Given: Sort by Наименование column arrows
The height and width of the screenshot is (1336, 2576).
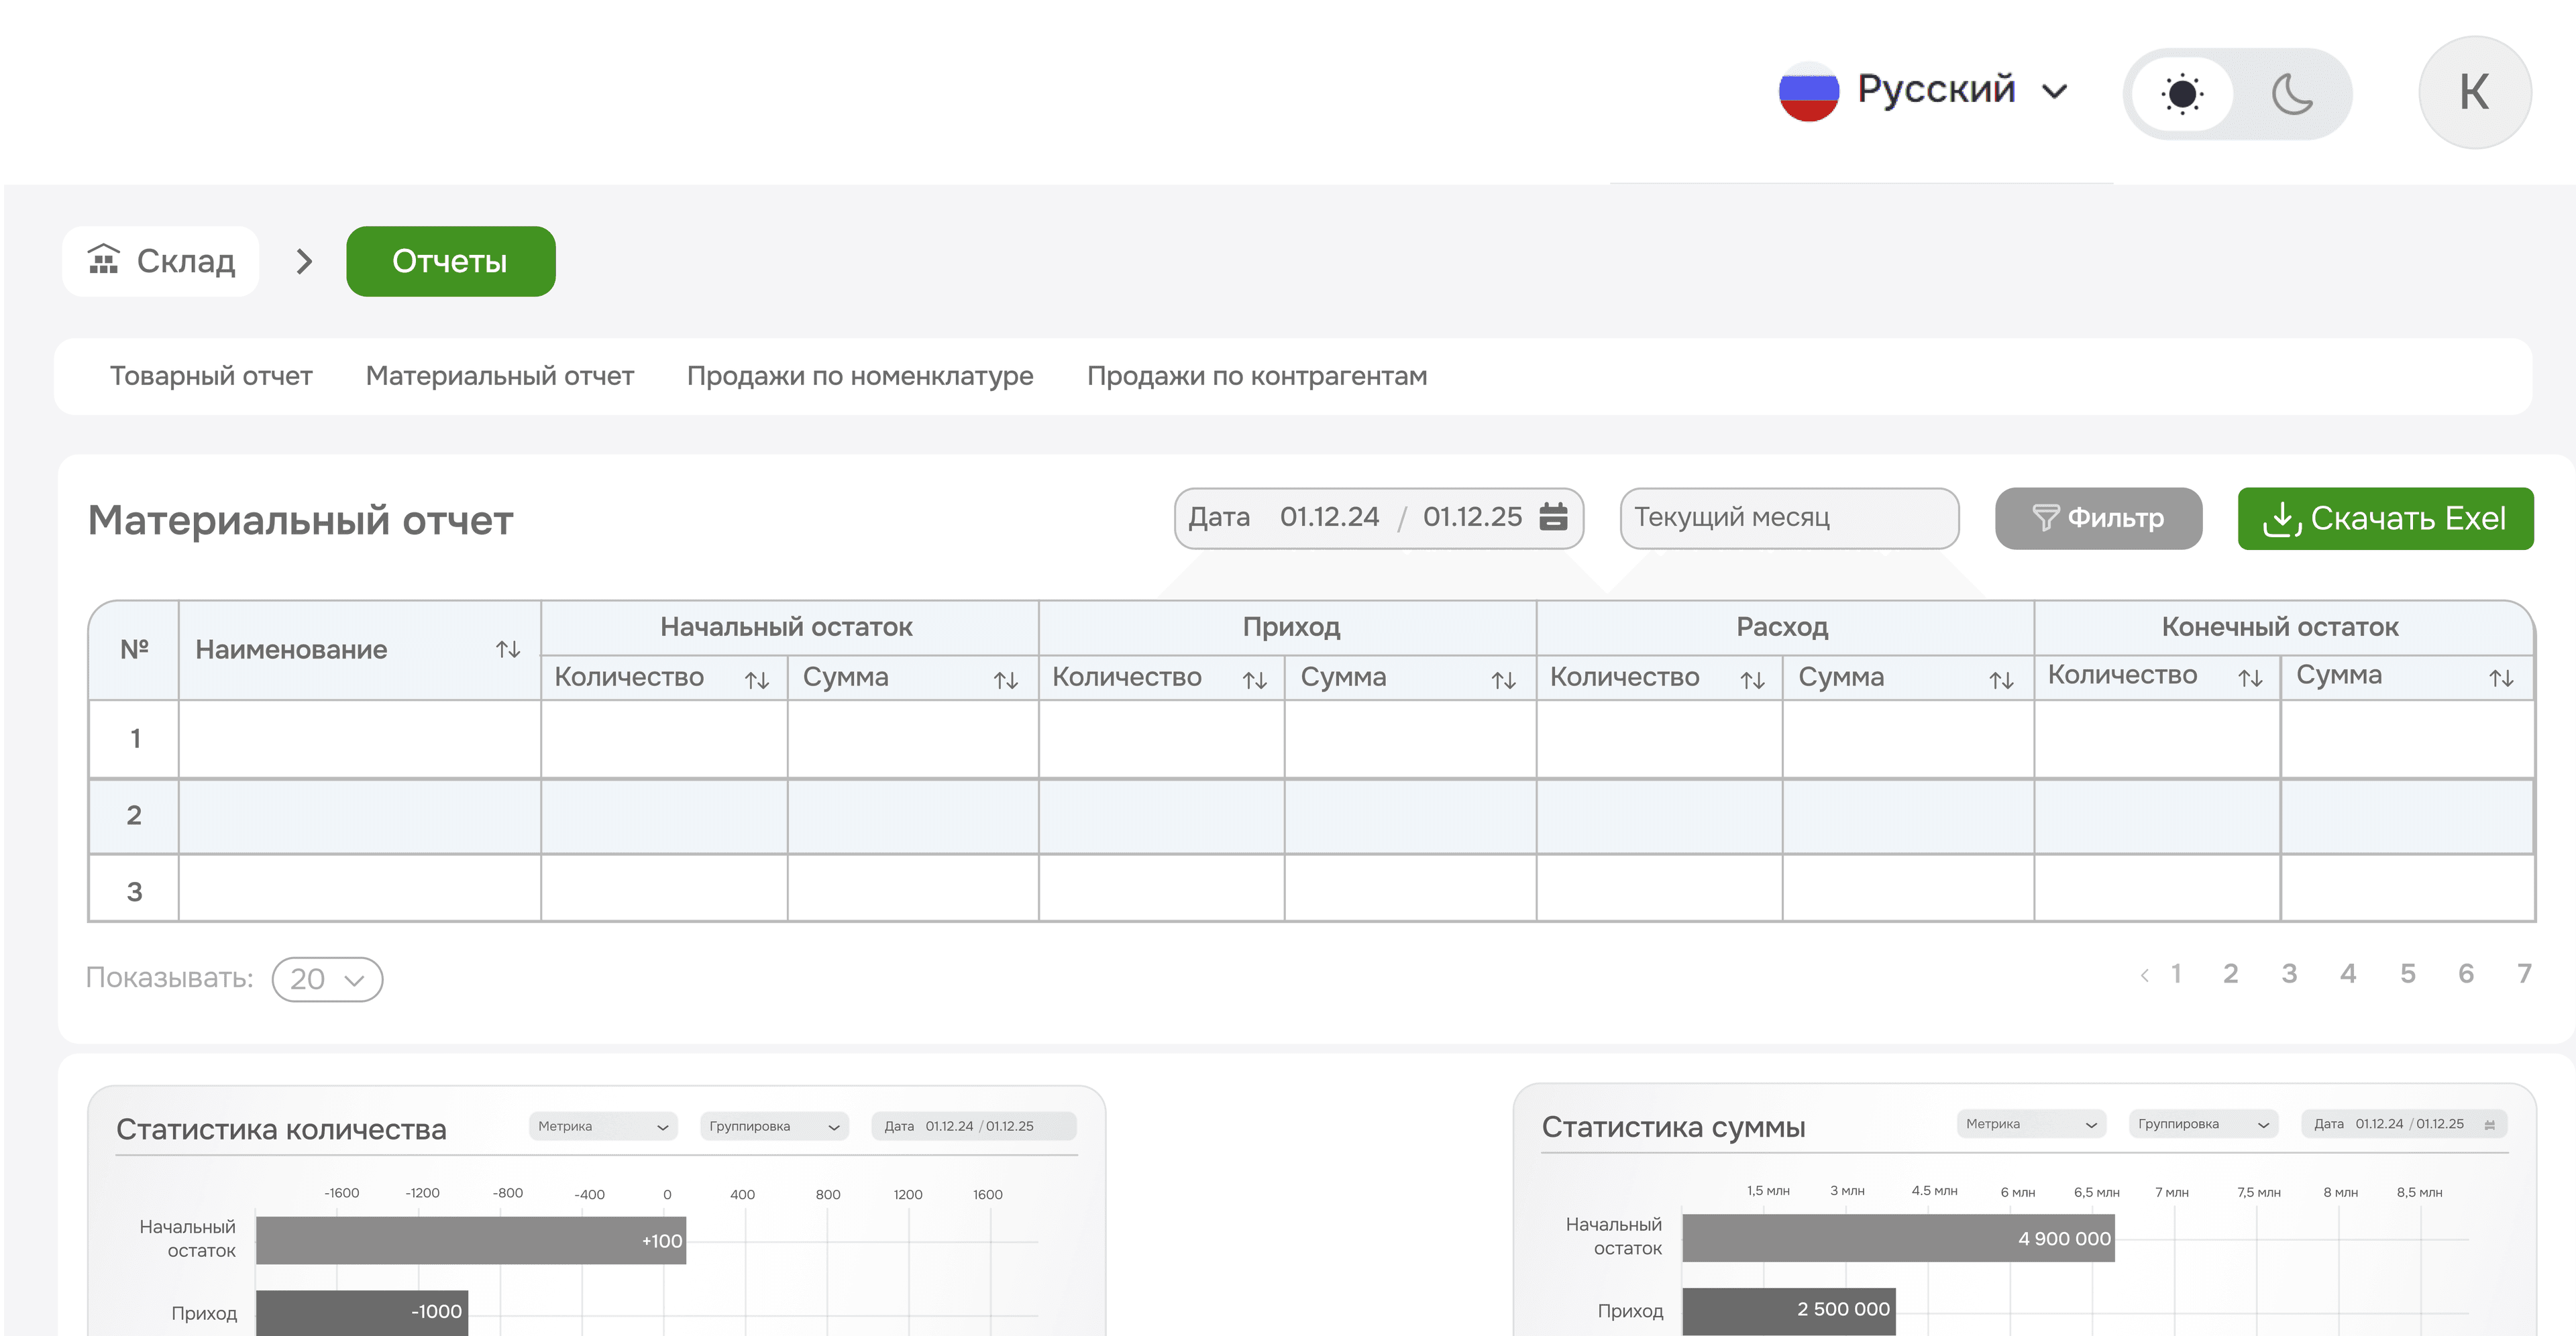Looking at the screenshot, I should (x=508, y=650).
